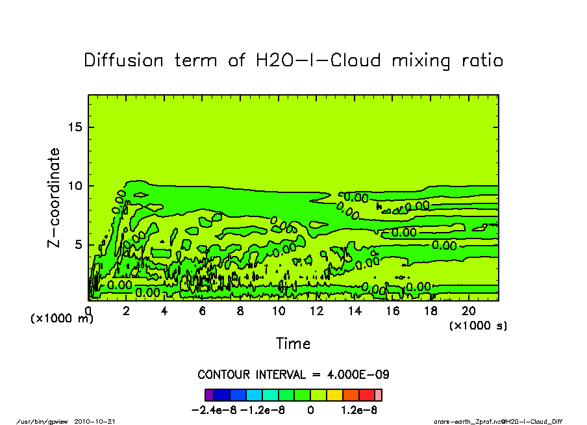This screenshot has height=425, width=587.
Task: Click the CONTOUR INTERVAL text
Action: pos(293,375)
